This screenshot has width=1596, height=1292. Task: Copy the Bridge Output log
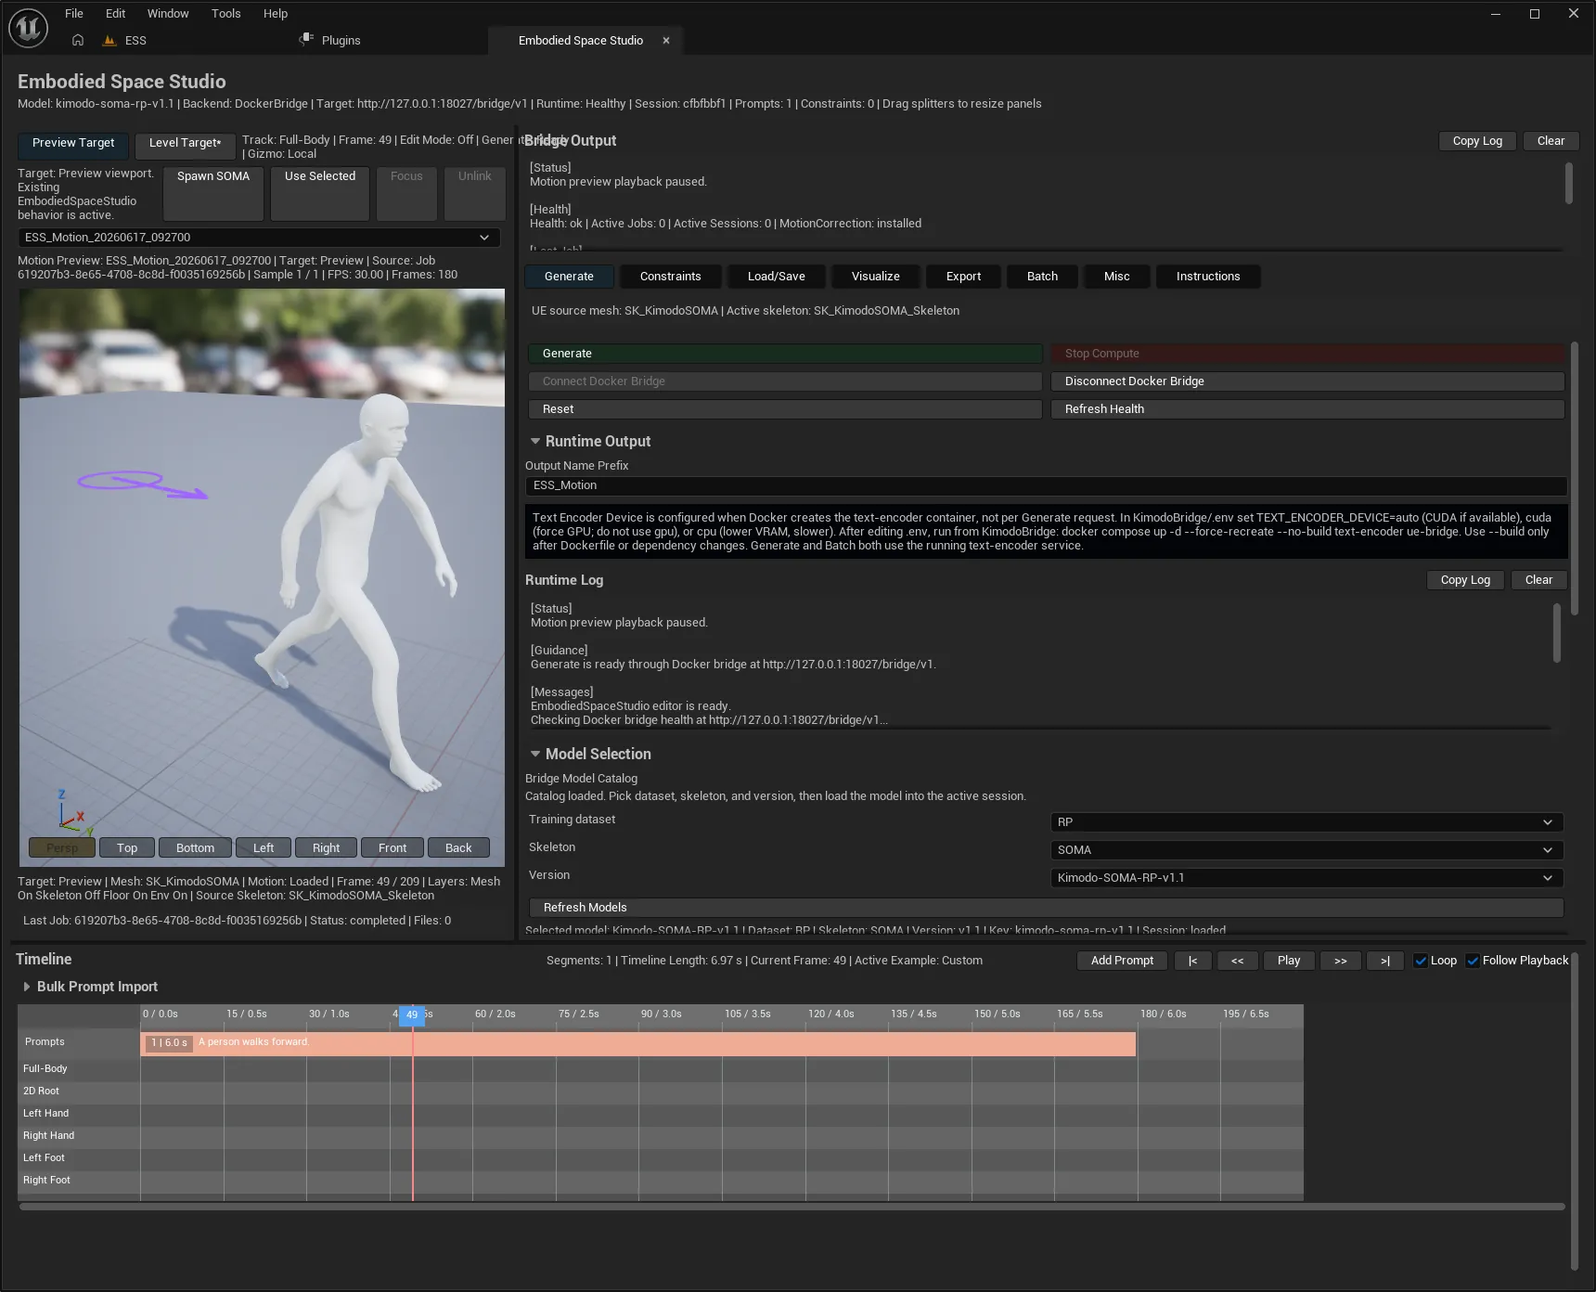(x=1477, y=141)
